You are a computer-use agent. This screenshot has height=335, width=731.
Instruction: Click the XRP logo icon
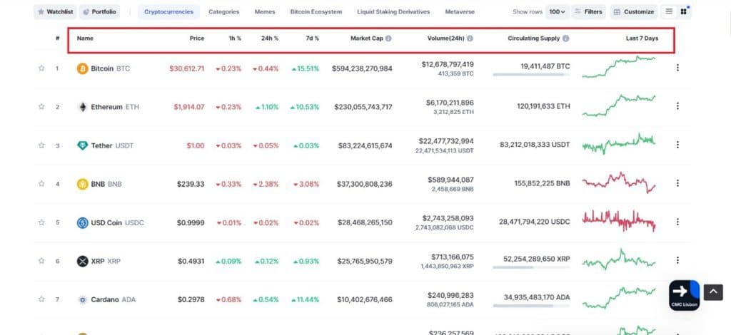pos(83,262)
